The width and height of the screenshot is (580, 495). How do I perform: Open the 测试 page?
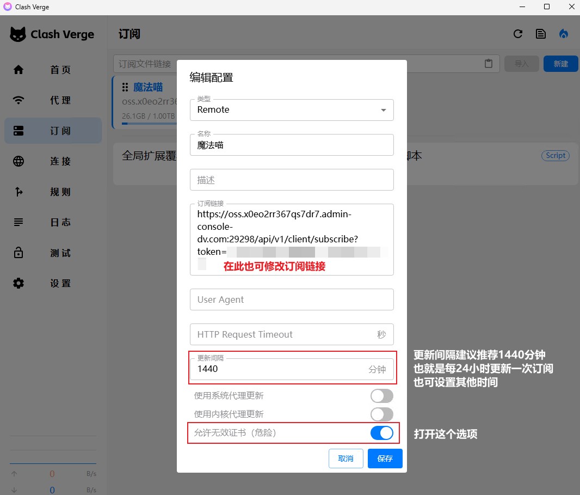pos(53,253)
